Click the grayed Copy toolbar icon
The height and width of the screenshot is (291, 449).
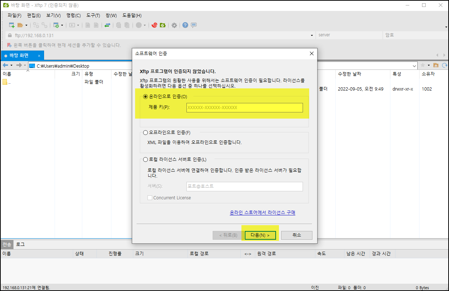click(x=119, y=25)
